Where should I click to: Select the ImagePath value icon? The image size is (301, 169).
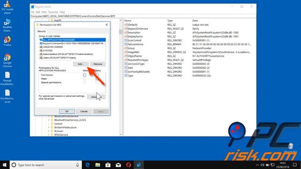click(126, 52)
